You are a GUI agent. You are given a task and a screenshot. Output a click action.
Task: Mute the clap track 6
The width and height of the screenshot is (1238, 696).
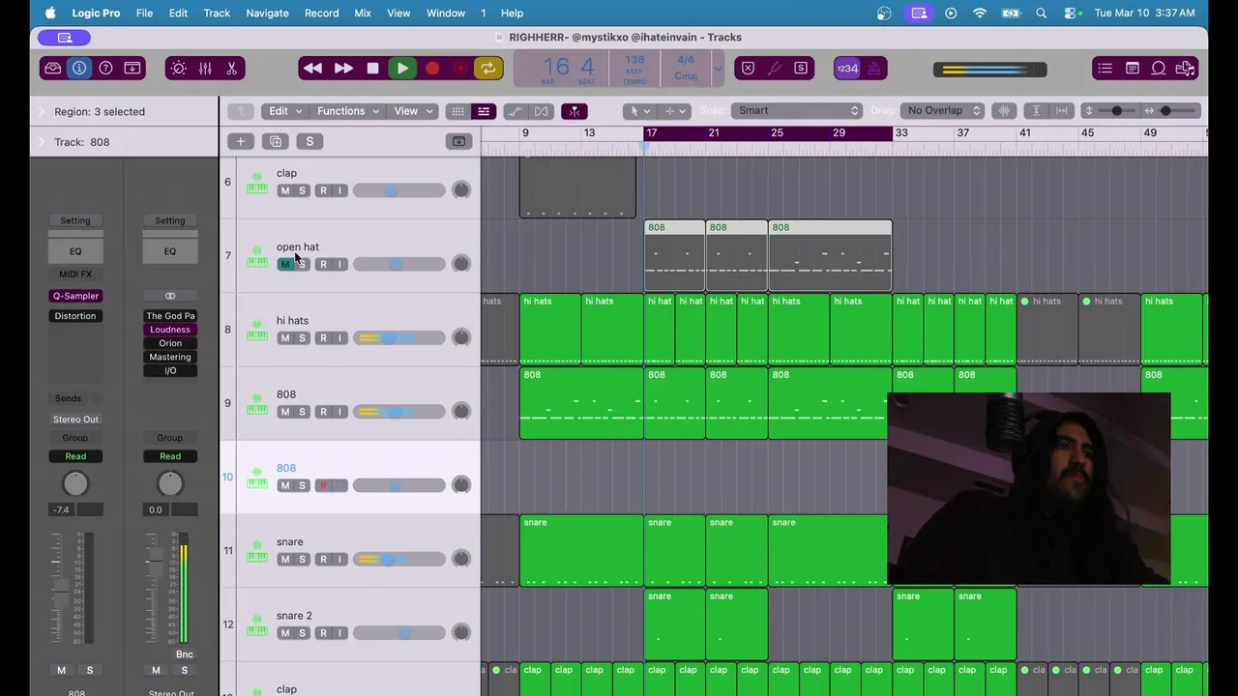pos(284,190)
